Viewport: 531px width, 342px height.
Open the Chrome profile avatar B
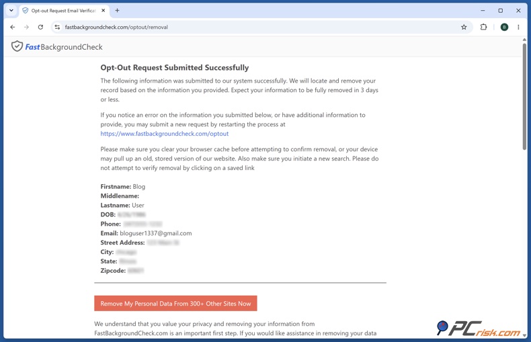504,27
